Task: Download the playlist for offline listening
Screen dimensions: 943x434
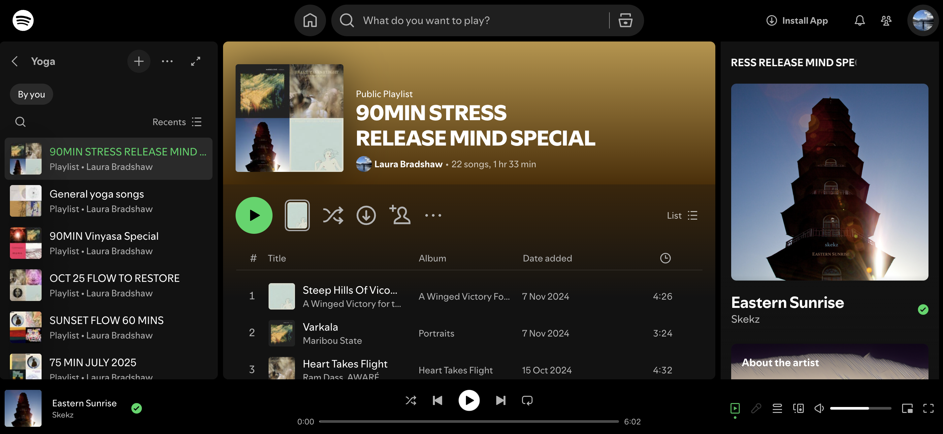Action: click(366, 215)
